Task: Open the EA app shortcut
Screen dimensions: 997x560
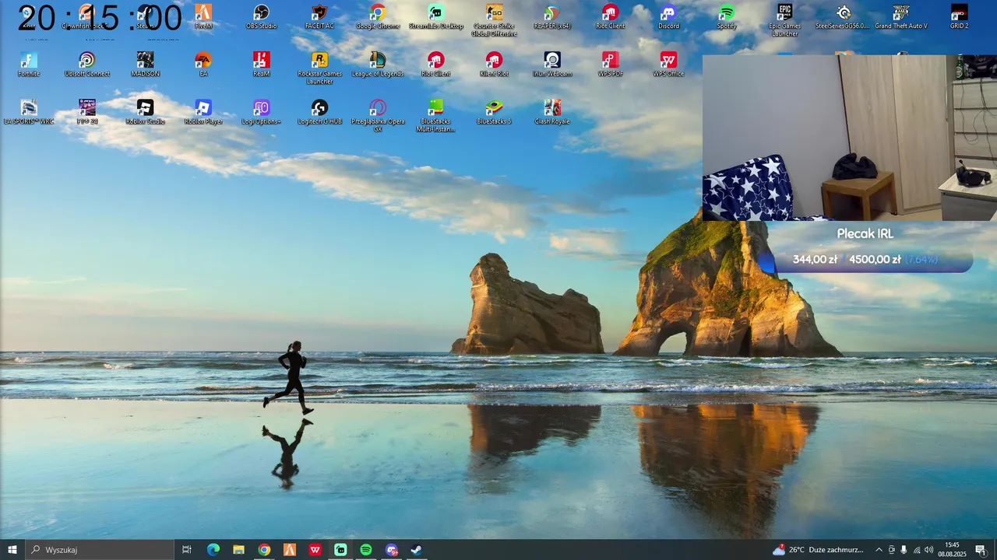Action: click(203, 65)
